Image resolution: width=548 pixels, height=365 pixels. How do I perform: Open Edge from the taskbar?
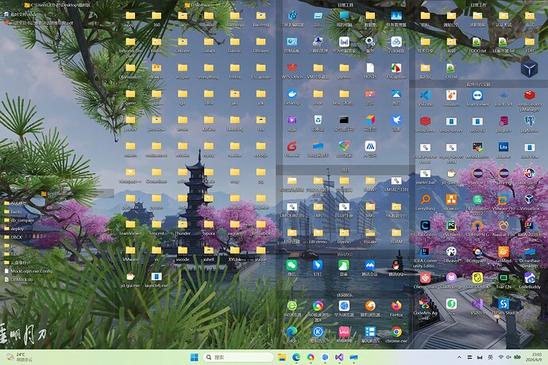[296, 357]
